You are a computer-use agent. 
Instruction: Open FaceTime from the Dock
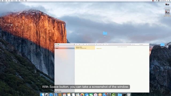(91, 95)
